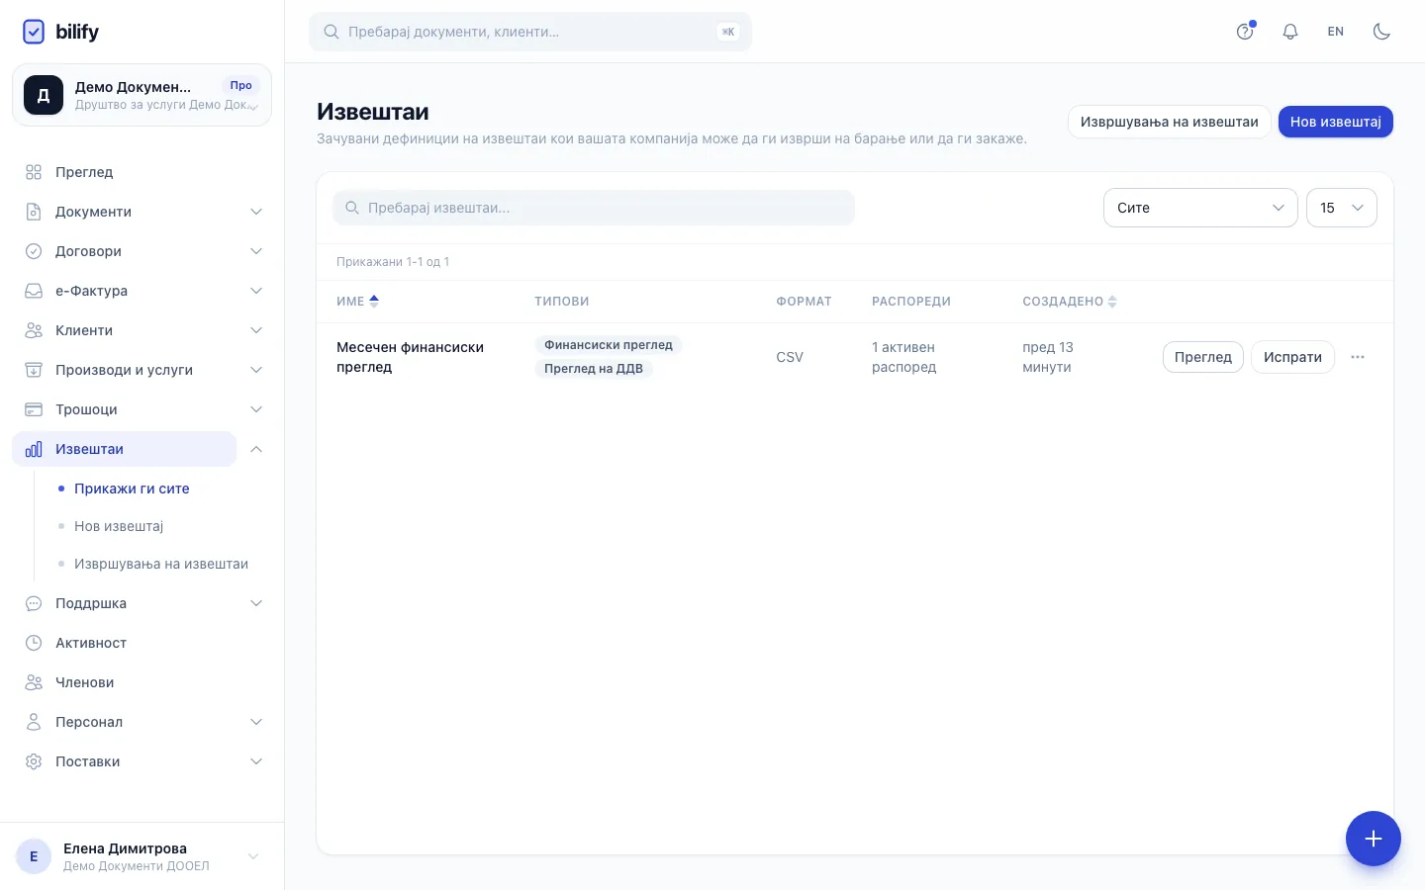1425x890 pixels.
Task: Open the page size 15 dropdown
Action: pyautogui.click(x=1342, y=208)
